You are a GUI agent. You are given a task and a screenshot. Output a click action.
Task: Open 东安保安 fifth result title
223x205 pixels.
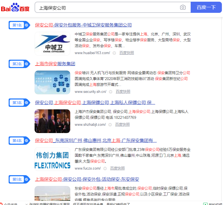pos(87,179)
